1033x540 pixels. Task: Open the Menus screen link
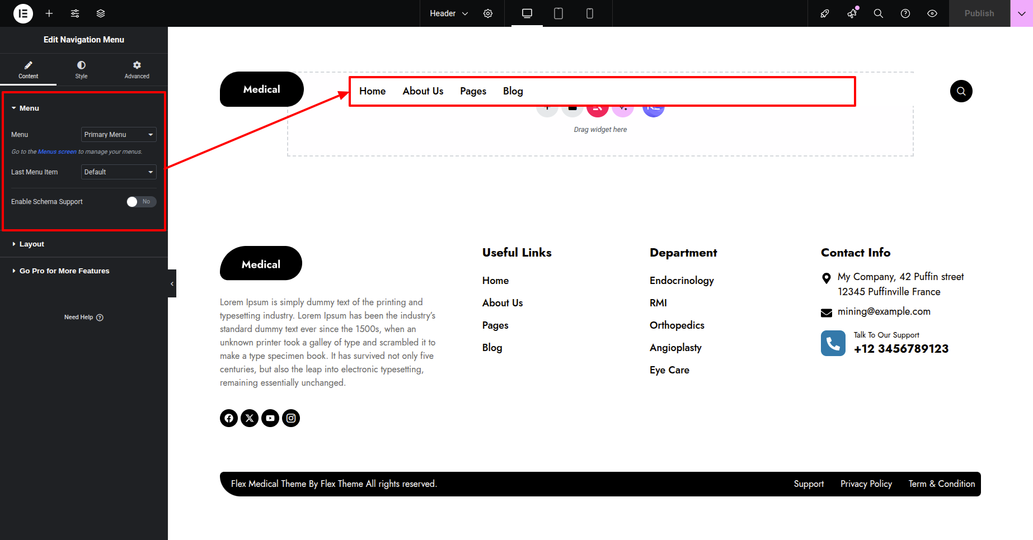point(57,151)
